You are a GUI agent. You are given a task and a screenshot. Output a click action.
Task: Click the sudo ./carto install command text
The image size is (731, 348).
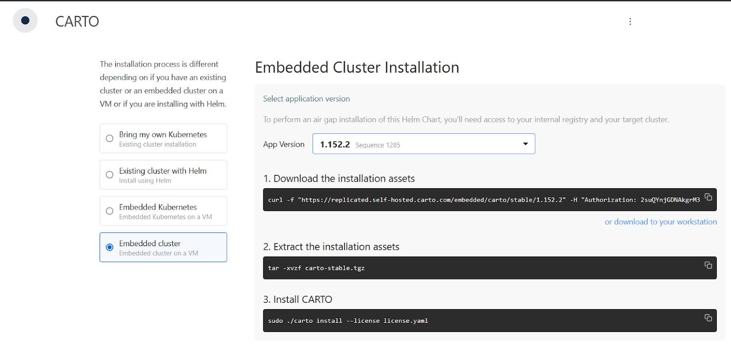click(x=348, y=321)
